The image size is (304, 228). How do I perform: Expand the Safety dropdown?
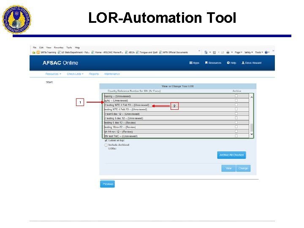(249, 52)
